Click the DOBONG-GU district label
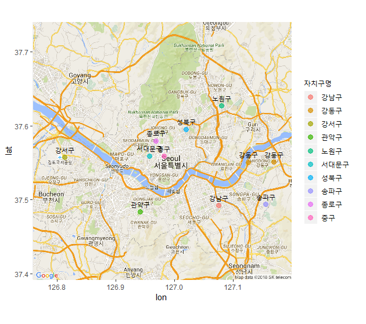The height and width of the screenshot is (324, 366). (195, 75)
